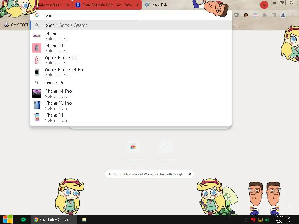The height and width of the screenshot is (224, 299).
Task: Pick the 'iPhone 14 Pro' suggestion with purple thumbnail
Action: click(x=131, y=94)
